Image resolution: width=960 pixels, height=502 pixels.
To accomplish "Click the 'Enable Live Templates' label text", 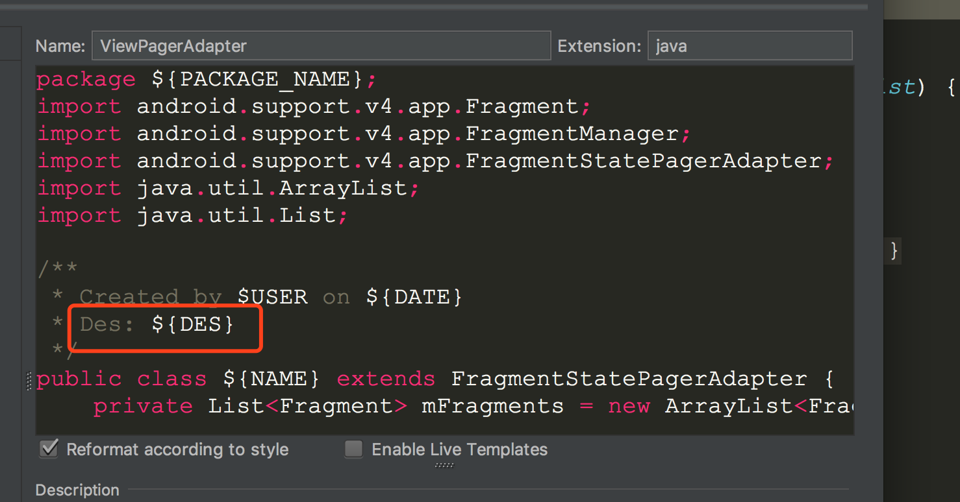I will pos(459,449).
